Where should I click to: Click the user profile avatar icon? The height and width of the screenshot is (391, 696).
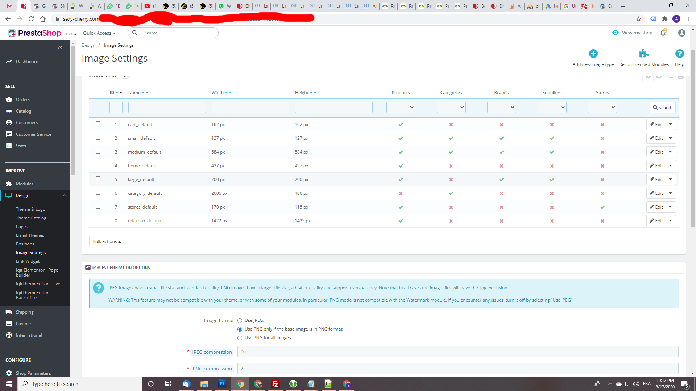(681, 33)
